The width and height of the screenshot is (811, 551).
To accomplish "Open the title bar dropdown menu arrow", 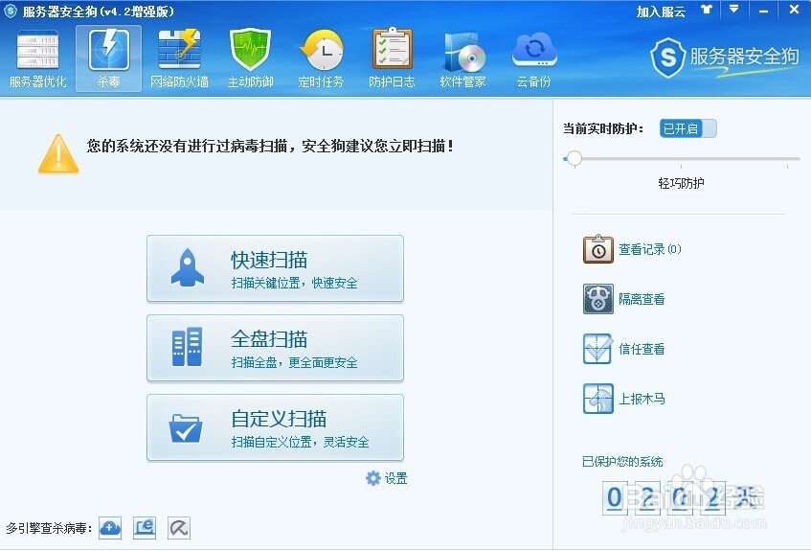I will (733, 10).
